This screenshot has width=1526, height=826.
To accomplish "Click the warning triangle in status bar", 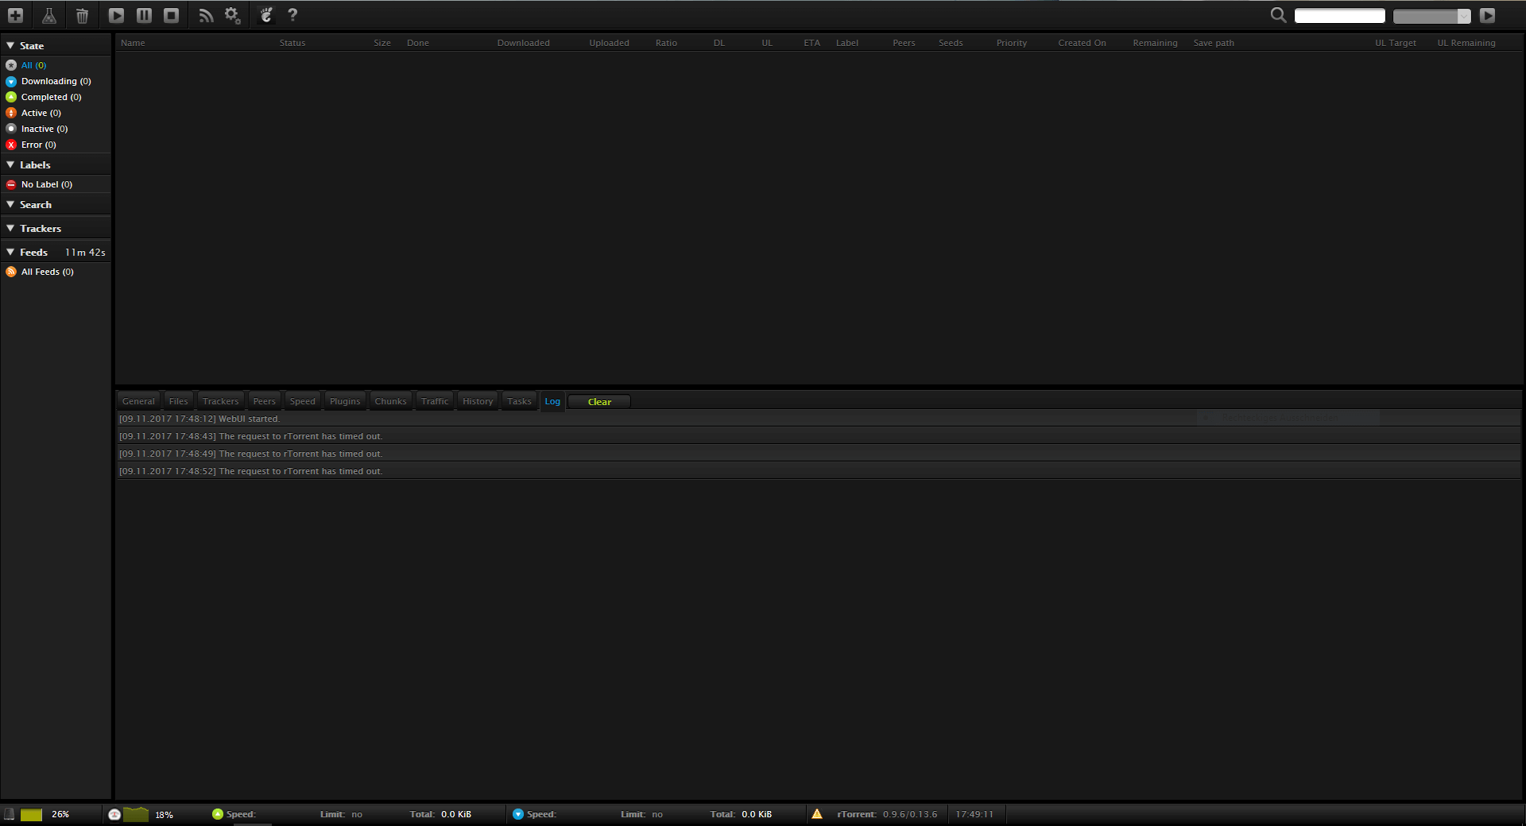I will [x=817, y=814].
